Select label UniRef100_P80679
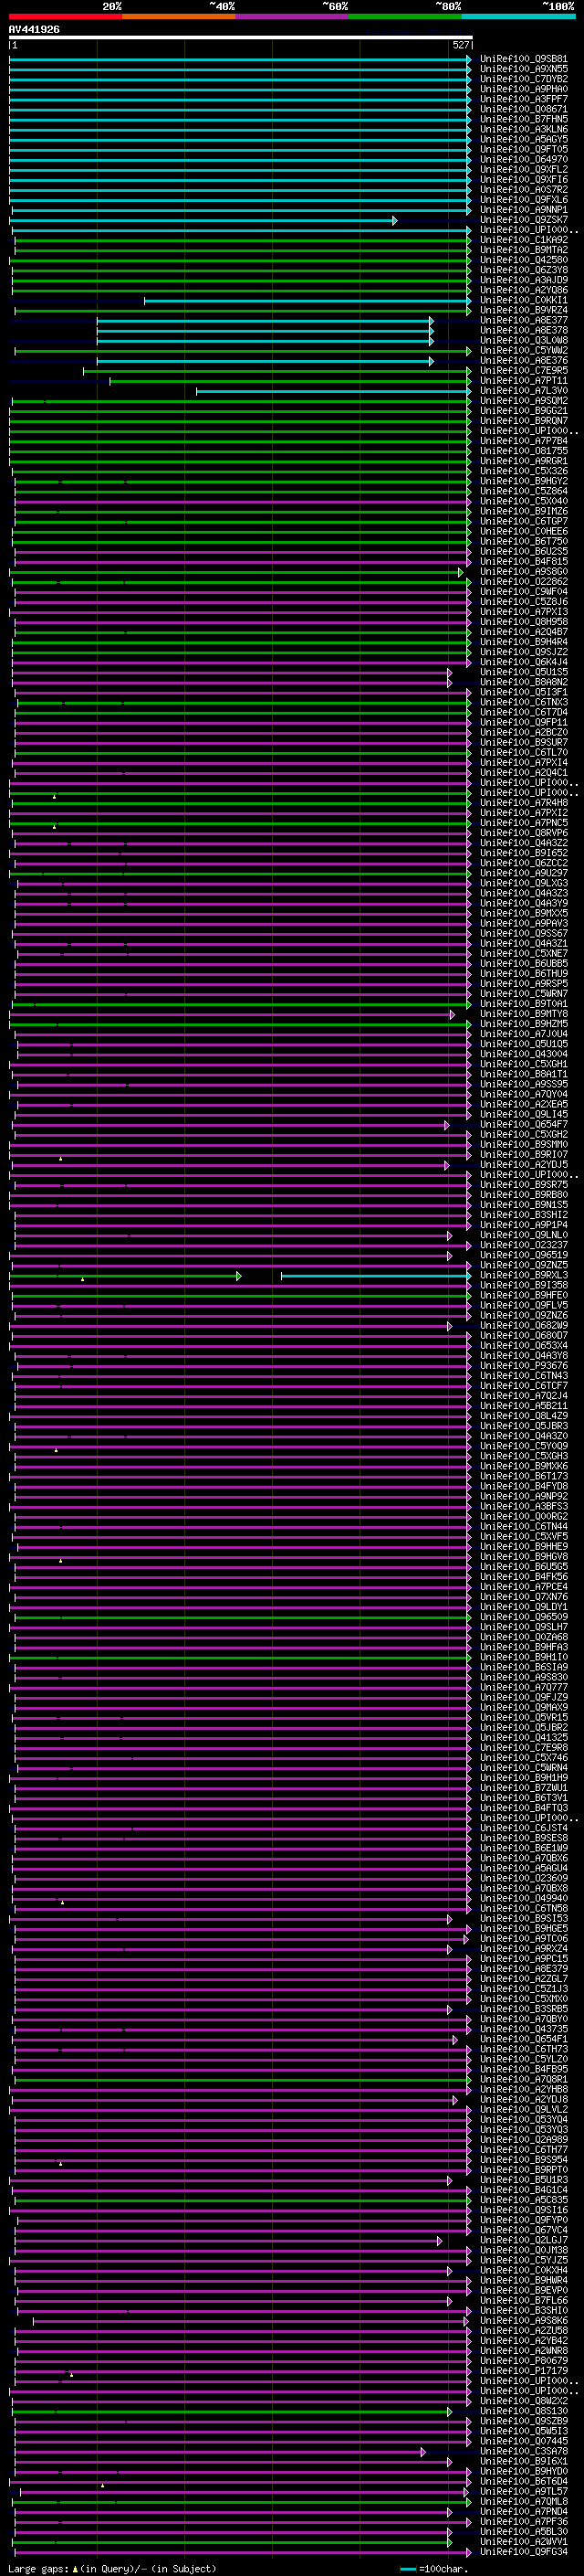The image size is (584, 2576). (x=523, y=2360)
